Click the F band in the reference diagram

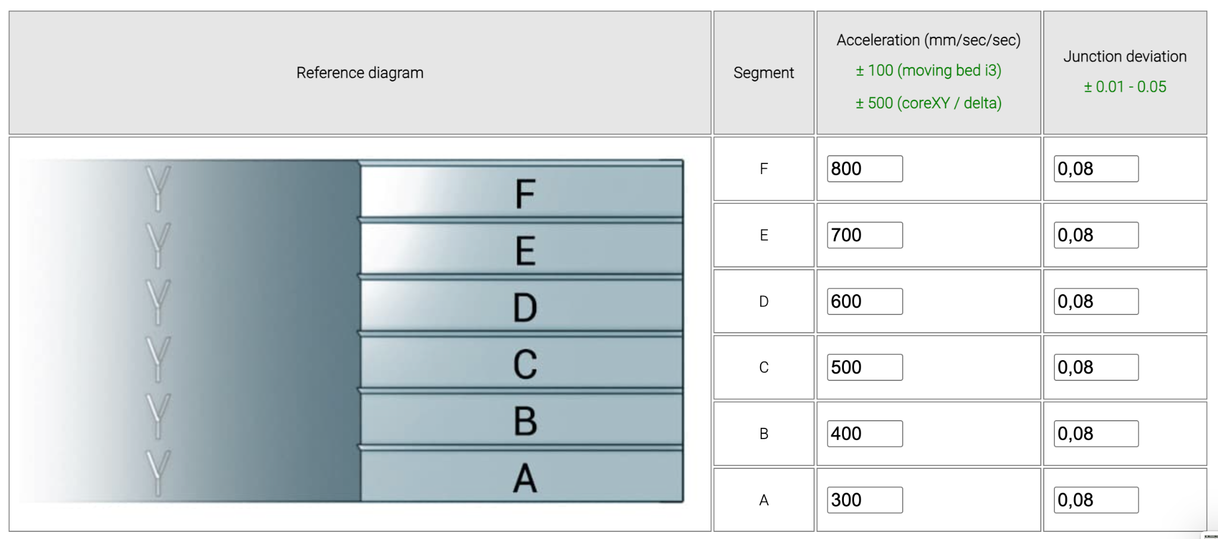[x=522, y=192]
